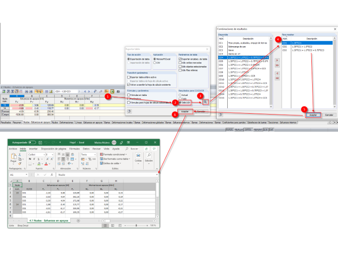Click help icon in Exportar tabla dialog
The height and width of the screenshot is (253, 338).
(x=129, y=111)
